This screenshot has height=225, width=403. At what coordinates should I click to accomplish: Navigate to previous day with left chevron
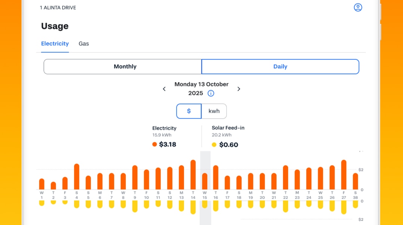coord(164,89)
